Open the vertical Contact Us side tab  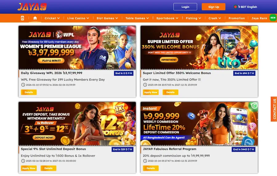(274, 109)
